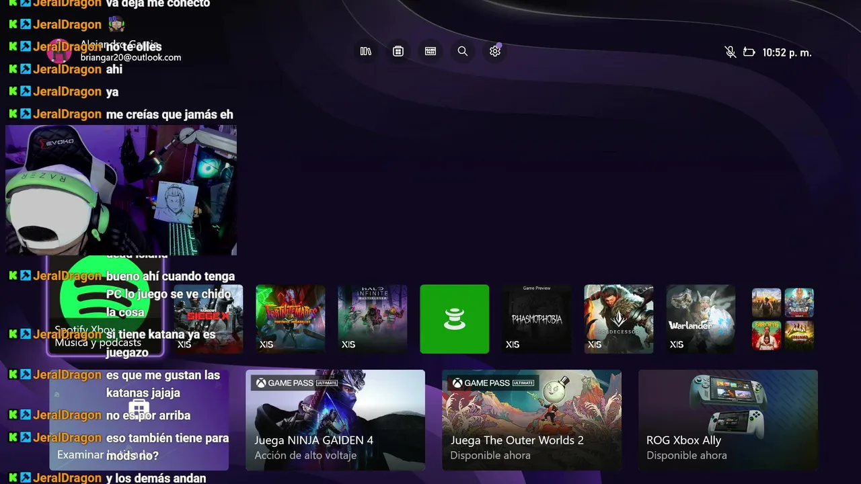Open the Game Pass icon in top bar

point(430,51)
